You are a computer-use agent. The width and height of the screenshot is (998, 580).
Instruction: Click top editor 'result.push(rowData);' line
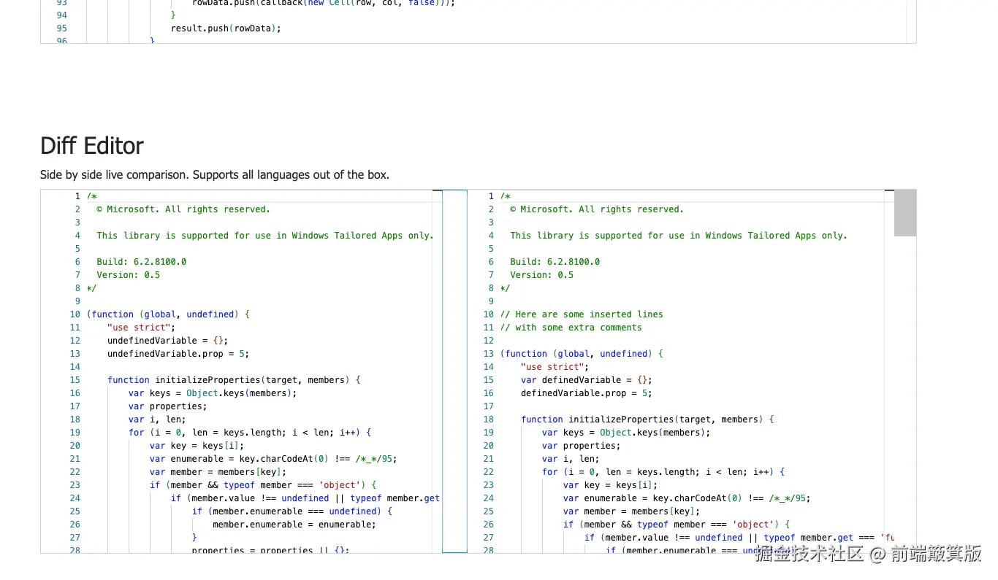[226, 28]
